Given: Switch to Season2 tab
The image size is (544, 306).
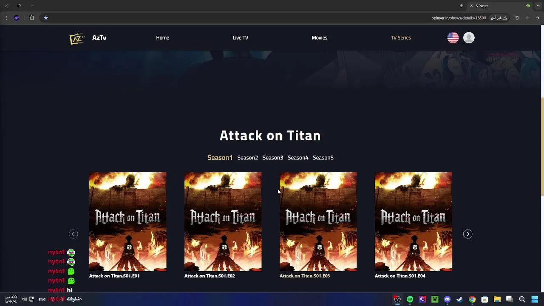Looking at the screenshot, I should click(x=247, y=158).
